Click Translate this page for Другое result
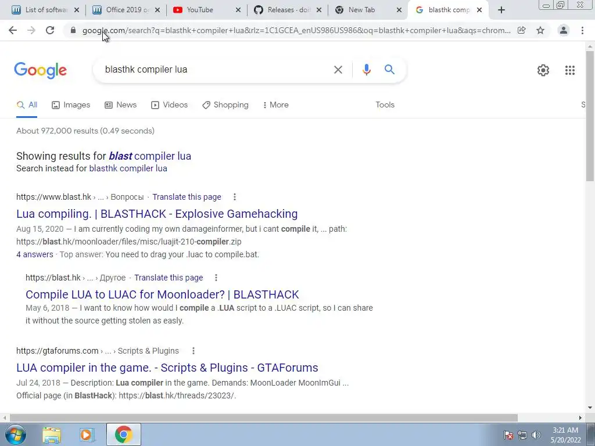Viewport: 595px width, 446px height. [169, 278]
